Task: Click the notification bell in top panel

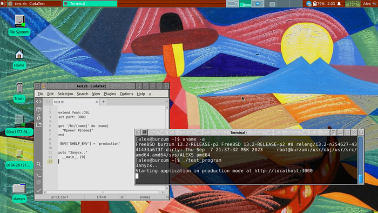Action: click(x=339, y=4)
